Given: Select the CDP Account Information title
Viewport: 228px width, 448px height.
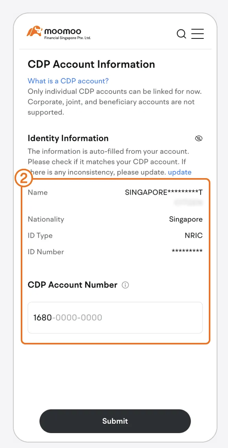Looking at the screenshot, I should 91,64.
